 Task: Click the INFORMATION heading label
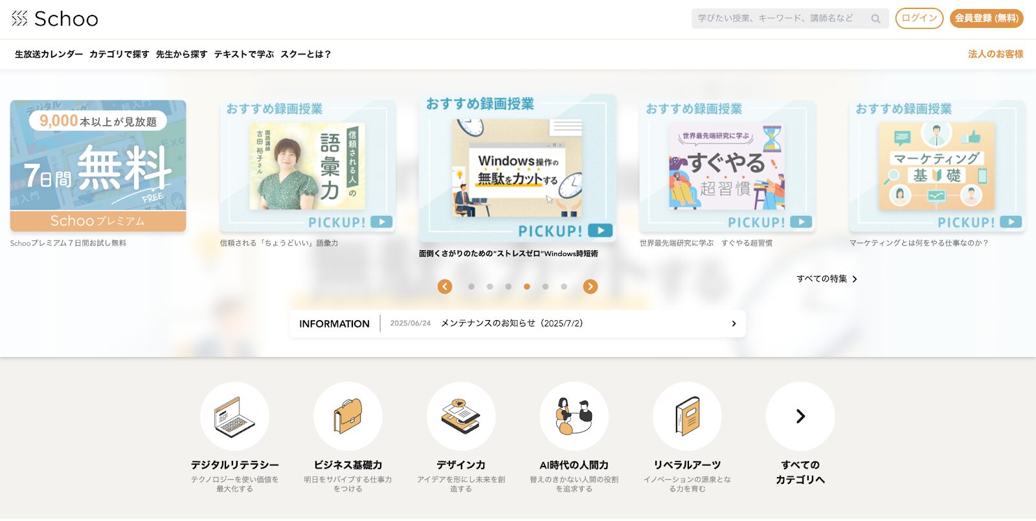pos(334,324)
